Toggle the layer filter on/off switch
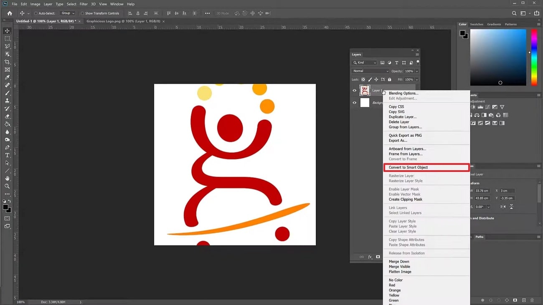 coord(418,62)
